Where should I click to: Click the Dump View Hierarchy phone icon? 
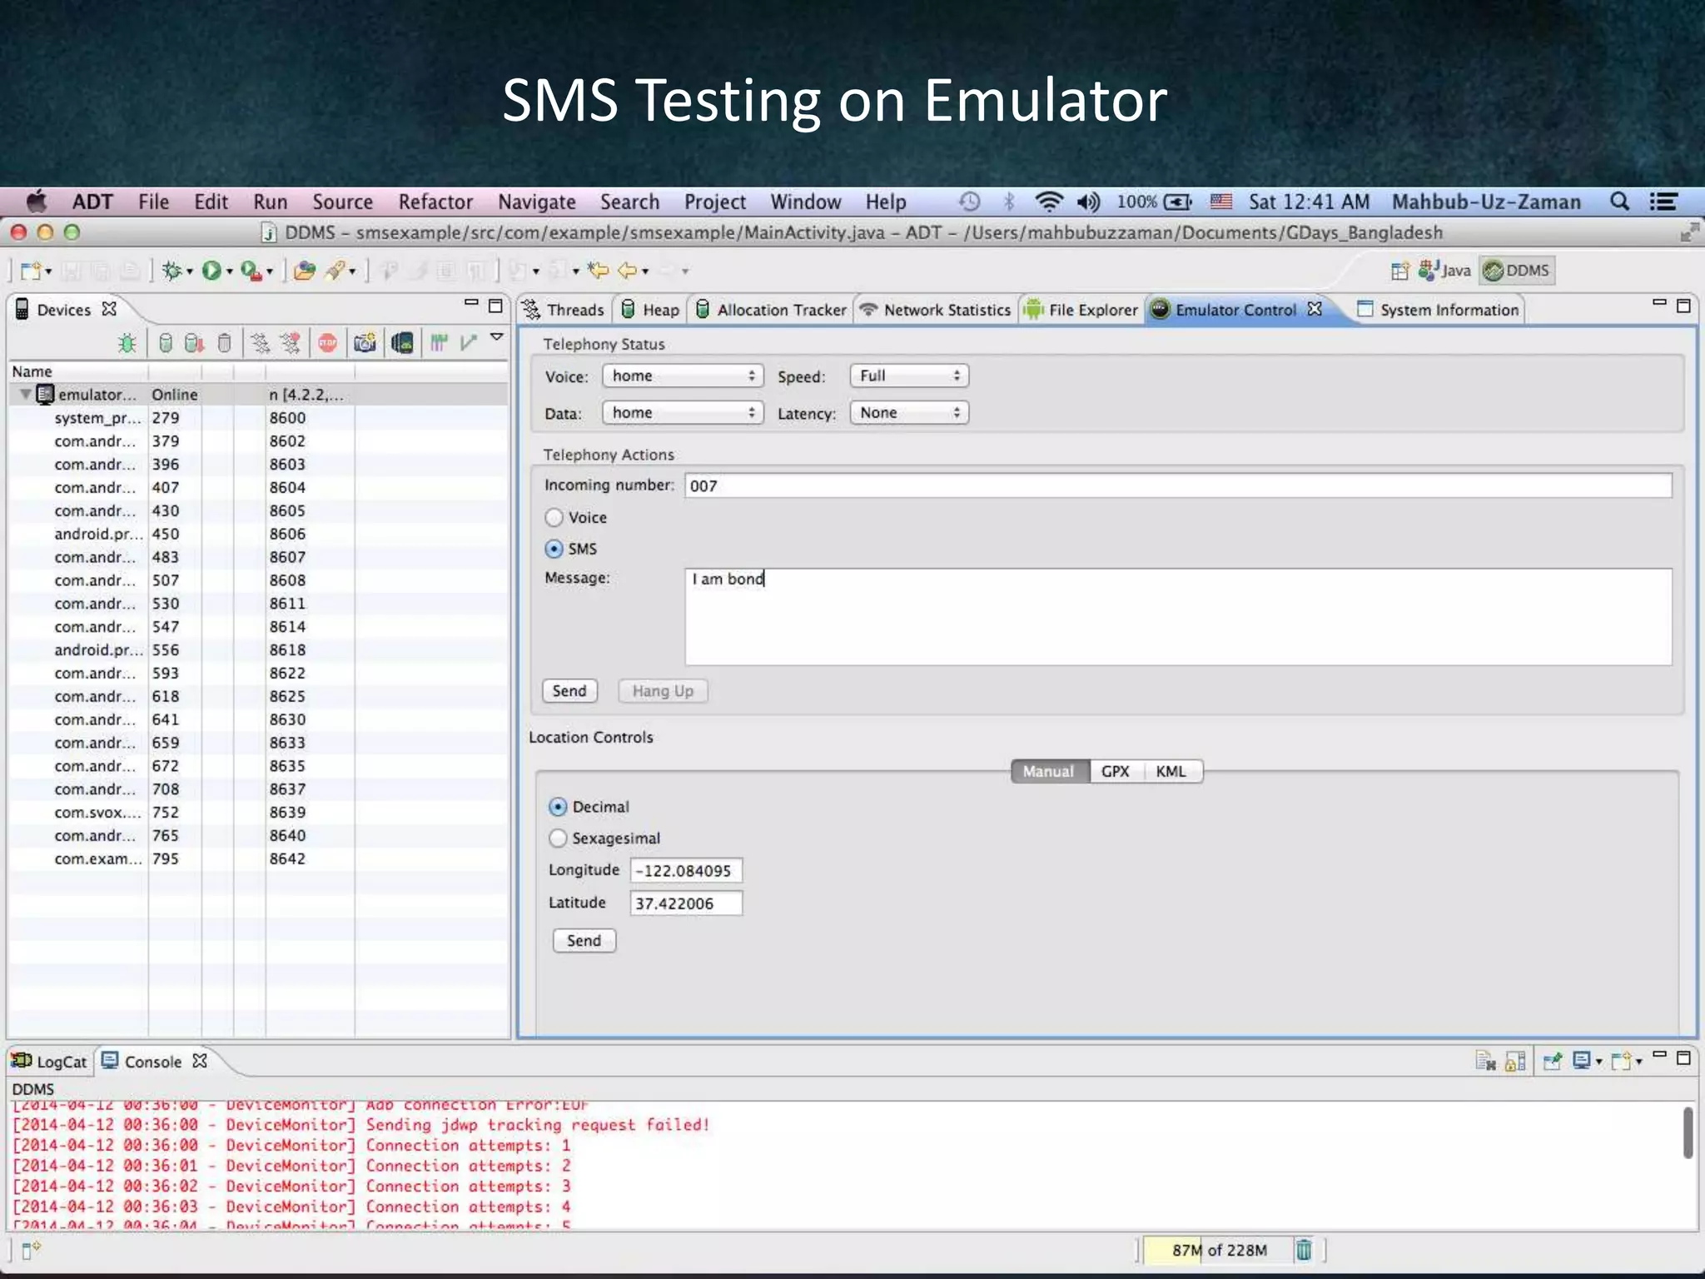(402, 343)
